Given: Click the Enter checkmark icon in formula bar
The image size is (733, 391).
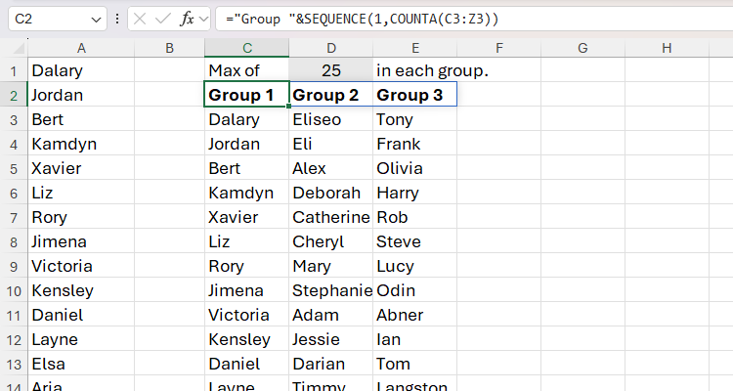Looking at the screenshot, I should pos(164,19).
